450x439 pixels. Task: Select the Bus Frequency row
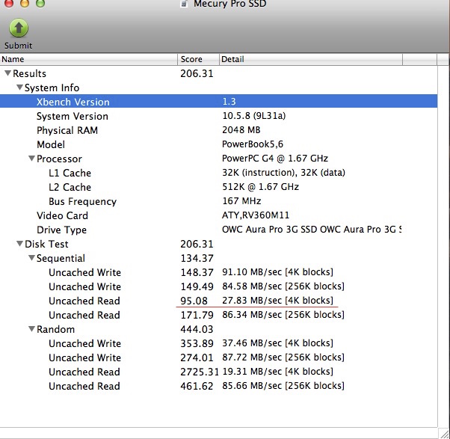tap(219, 201)
